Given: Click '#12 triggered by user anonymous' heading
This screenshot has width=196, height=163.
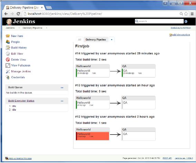Looking at the screenshot, I should (115, 117).
